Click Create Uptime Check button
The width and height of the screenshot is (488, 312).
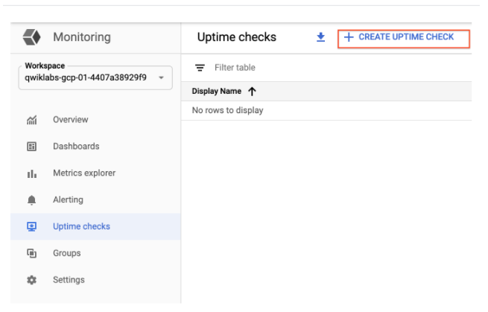coord(404,39)
